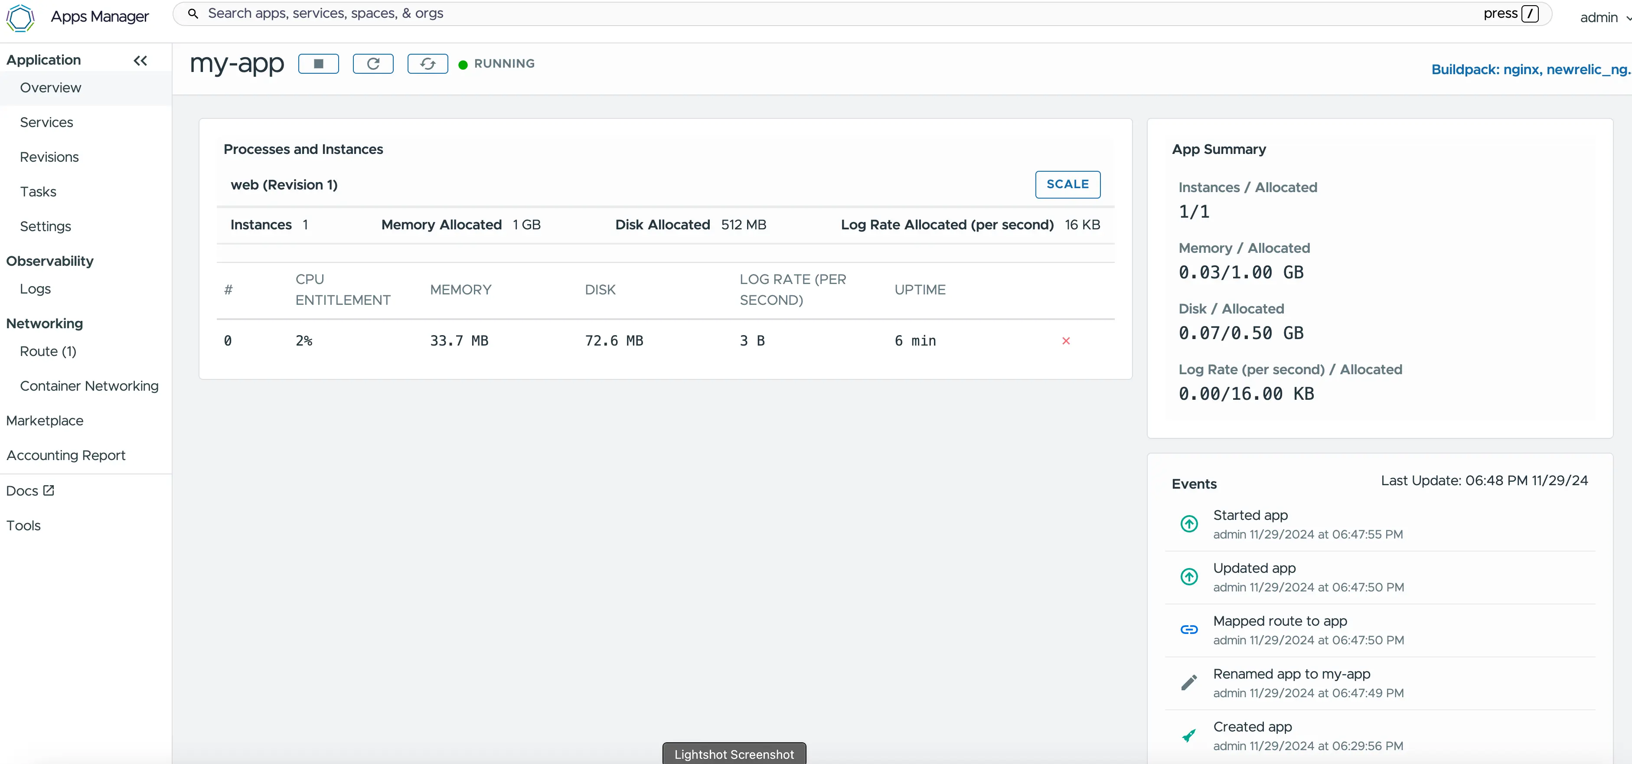Click the Renamed app to my-app event
The image size is (1632, 764).
click(x=1291, y=674)
